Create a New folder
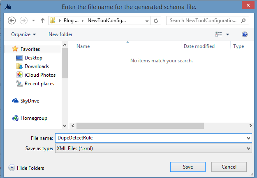This screenshot has width=257, height=178. (60, 35)
